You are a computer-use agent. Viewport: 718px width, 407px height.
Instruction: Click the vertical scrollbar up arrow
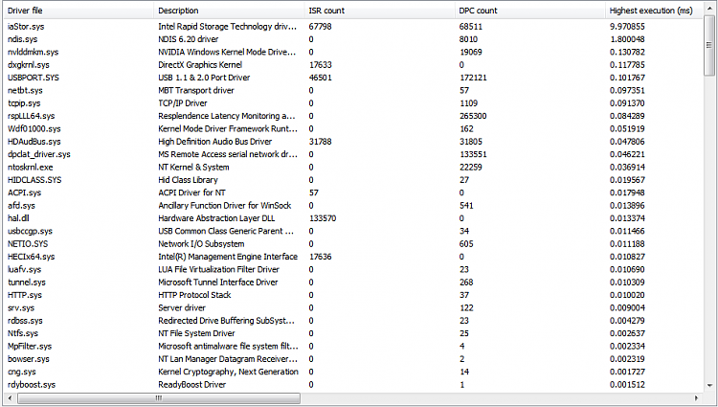(708, 9)
